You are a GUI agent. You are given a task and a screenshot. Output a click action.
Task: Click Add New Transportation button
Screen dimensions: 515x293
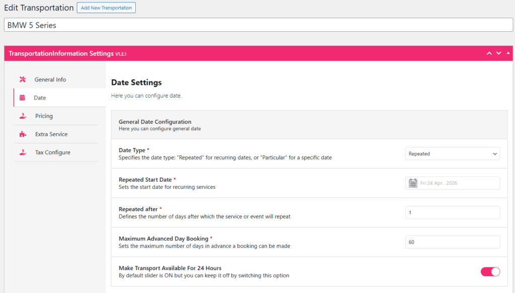coord(106,8)
